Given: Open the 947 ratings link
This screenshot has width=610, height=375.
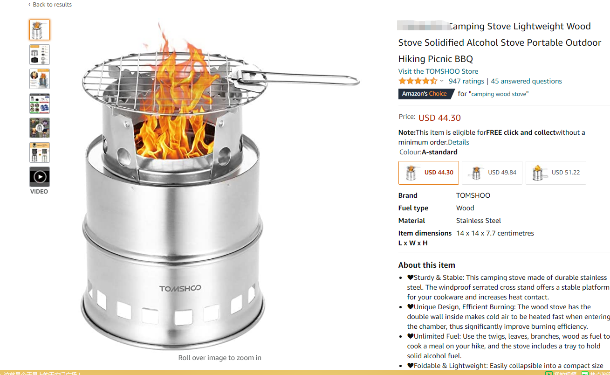Looking at the screenshot, I should pyautogui.click(x=466, y=81).
